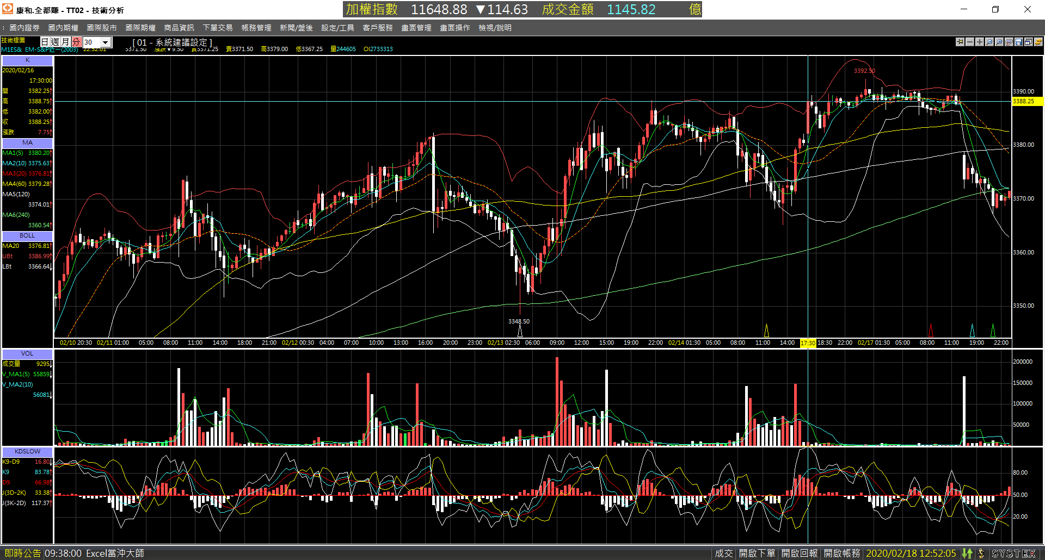The height and width of the screenshot is (560, 1045).
Task: Click the 成交量 9295 volume row
Action: click(x=27, y=364)
